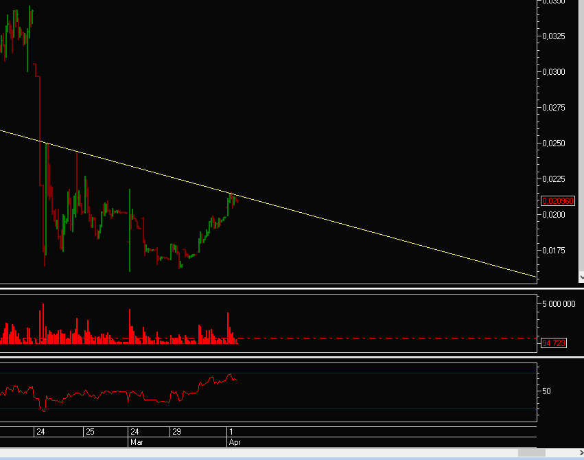Click the 0,0225 price axis label
This screenshot has height=460, width=584.
pos(553,179)
